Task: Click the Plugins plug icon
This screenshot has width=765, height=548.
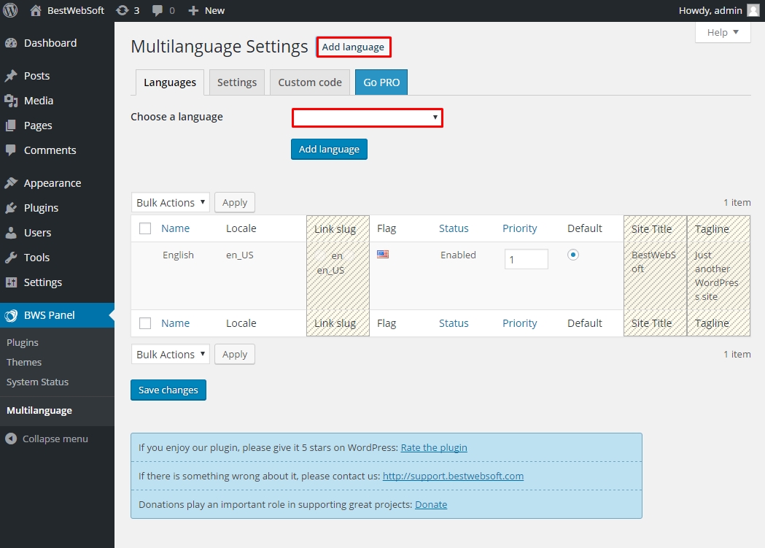Action: (x=11, y=208)
